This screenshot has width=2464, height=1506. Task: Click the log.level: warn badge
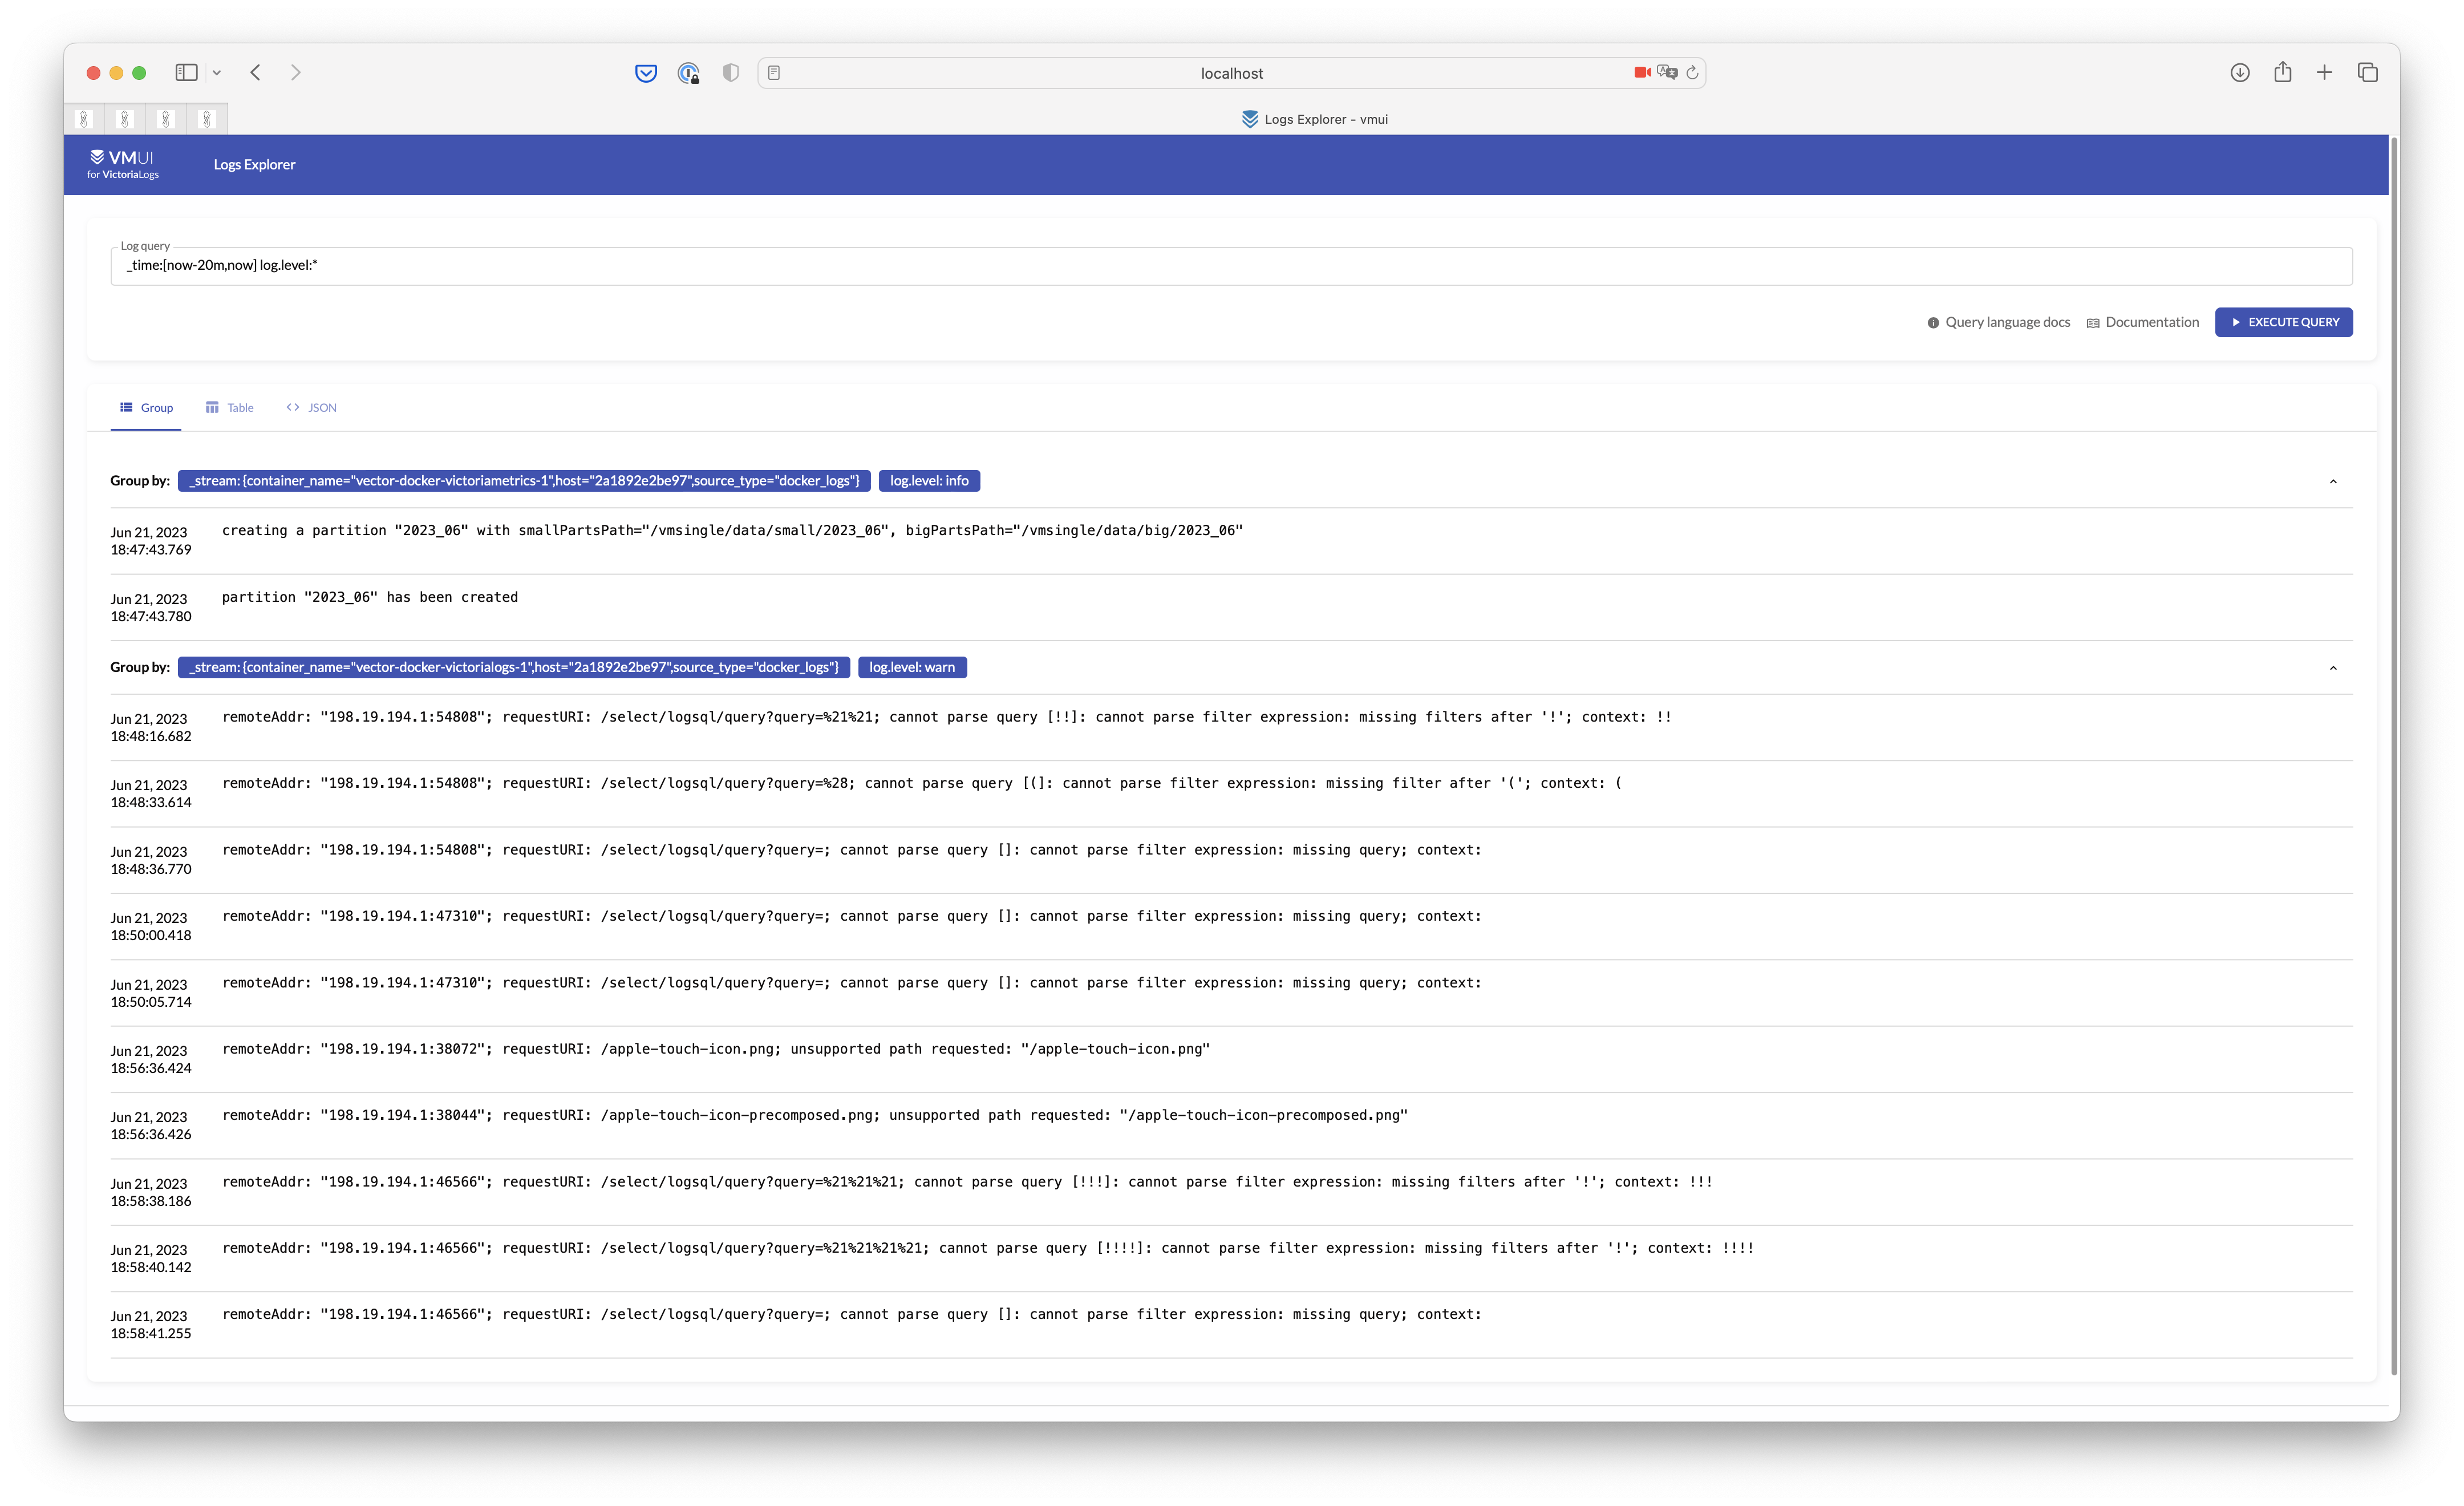coord(912,667)
